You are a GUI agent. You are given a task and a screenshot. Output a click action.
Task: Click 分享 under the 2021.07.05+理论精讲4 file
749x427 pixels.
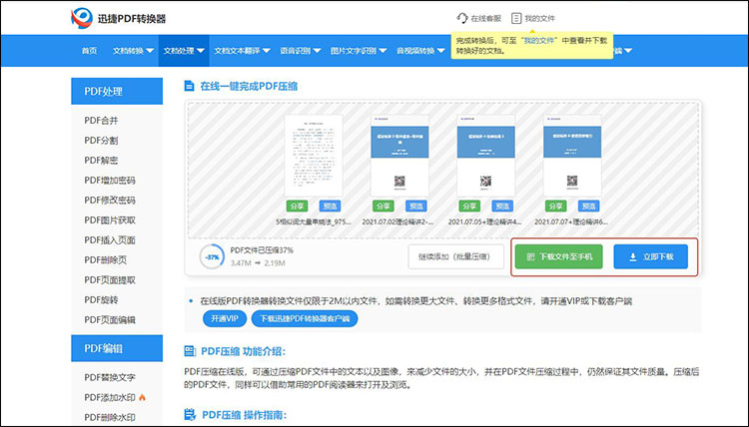click(469, 207)
